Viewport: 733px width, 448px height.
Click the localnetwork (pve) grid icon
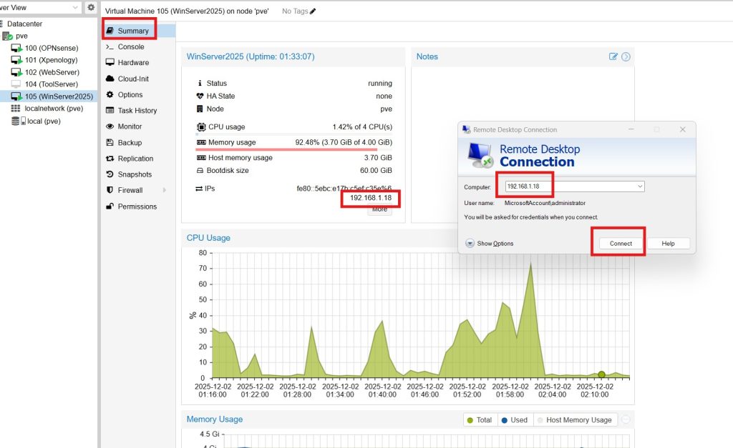coord(16,109)
